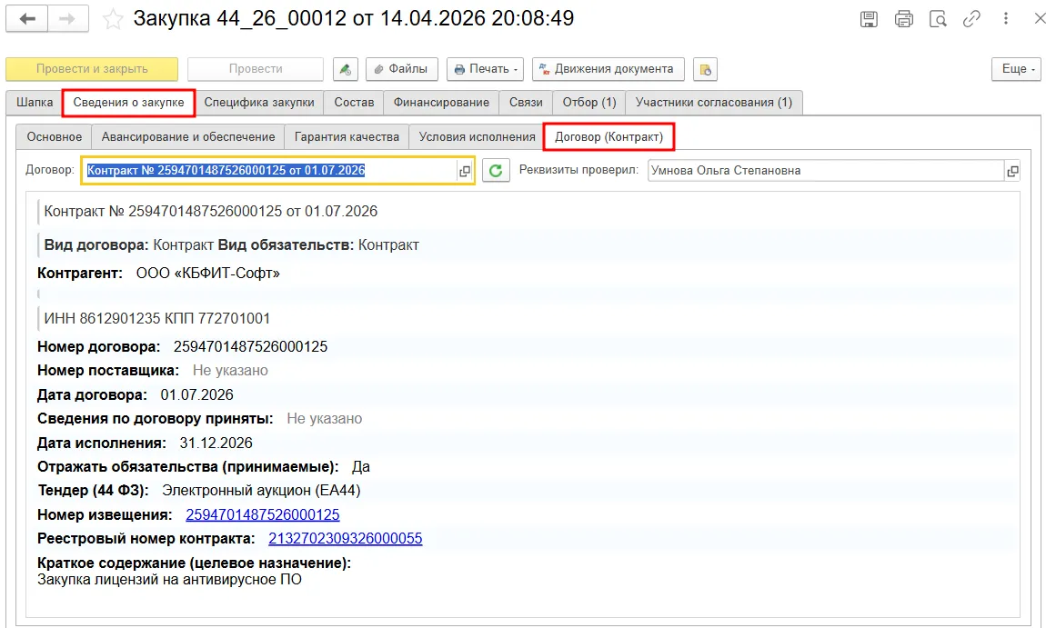
Task: Go back with the left arrow button
Action: coord(27,19)
